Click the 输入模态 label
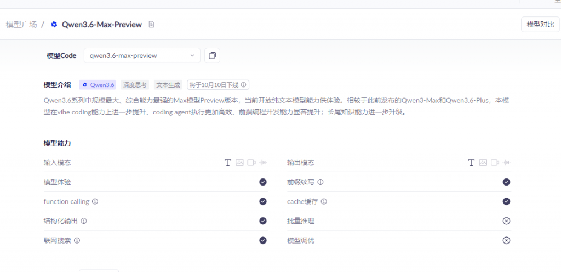Screen dimensions: 561x272 click(x=57, y=163)
